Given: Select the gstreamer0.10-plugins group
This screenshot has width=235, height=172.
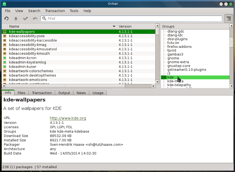Looking at the screenshot, I should [x=187, y=69].
